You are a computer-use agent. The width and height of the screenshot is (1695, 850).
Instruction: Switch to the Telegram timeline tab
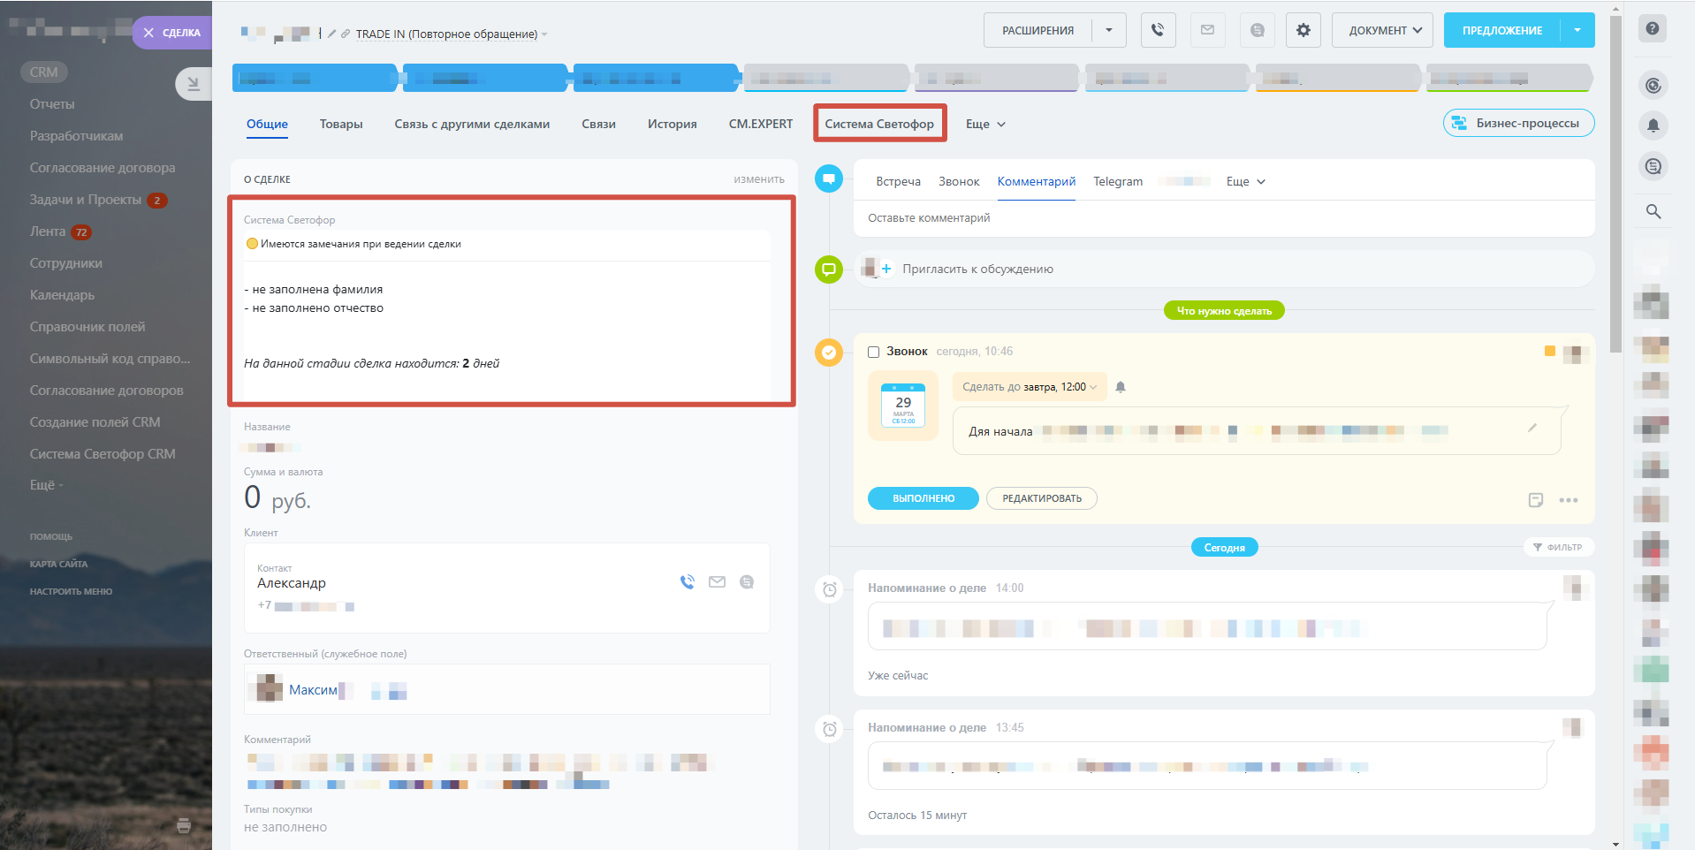click(x=1118, y=181)
